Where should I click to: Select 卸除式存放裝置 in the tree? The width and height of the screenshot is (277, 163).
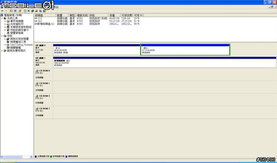point(19,39)
